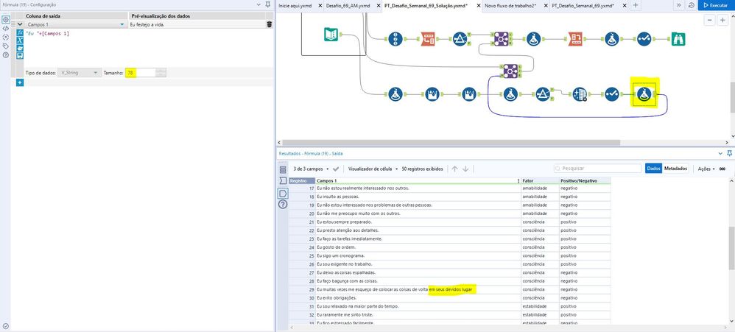The width and height of the screenshot is (735, 332).
Task: Select the top-row Filter tool
Action: point(460,39)
